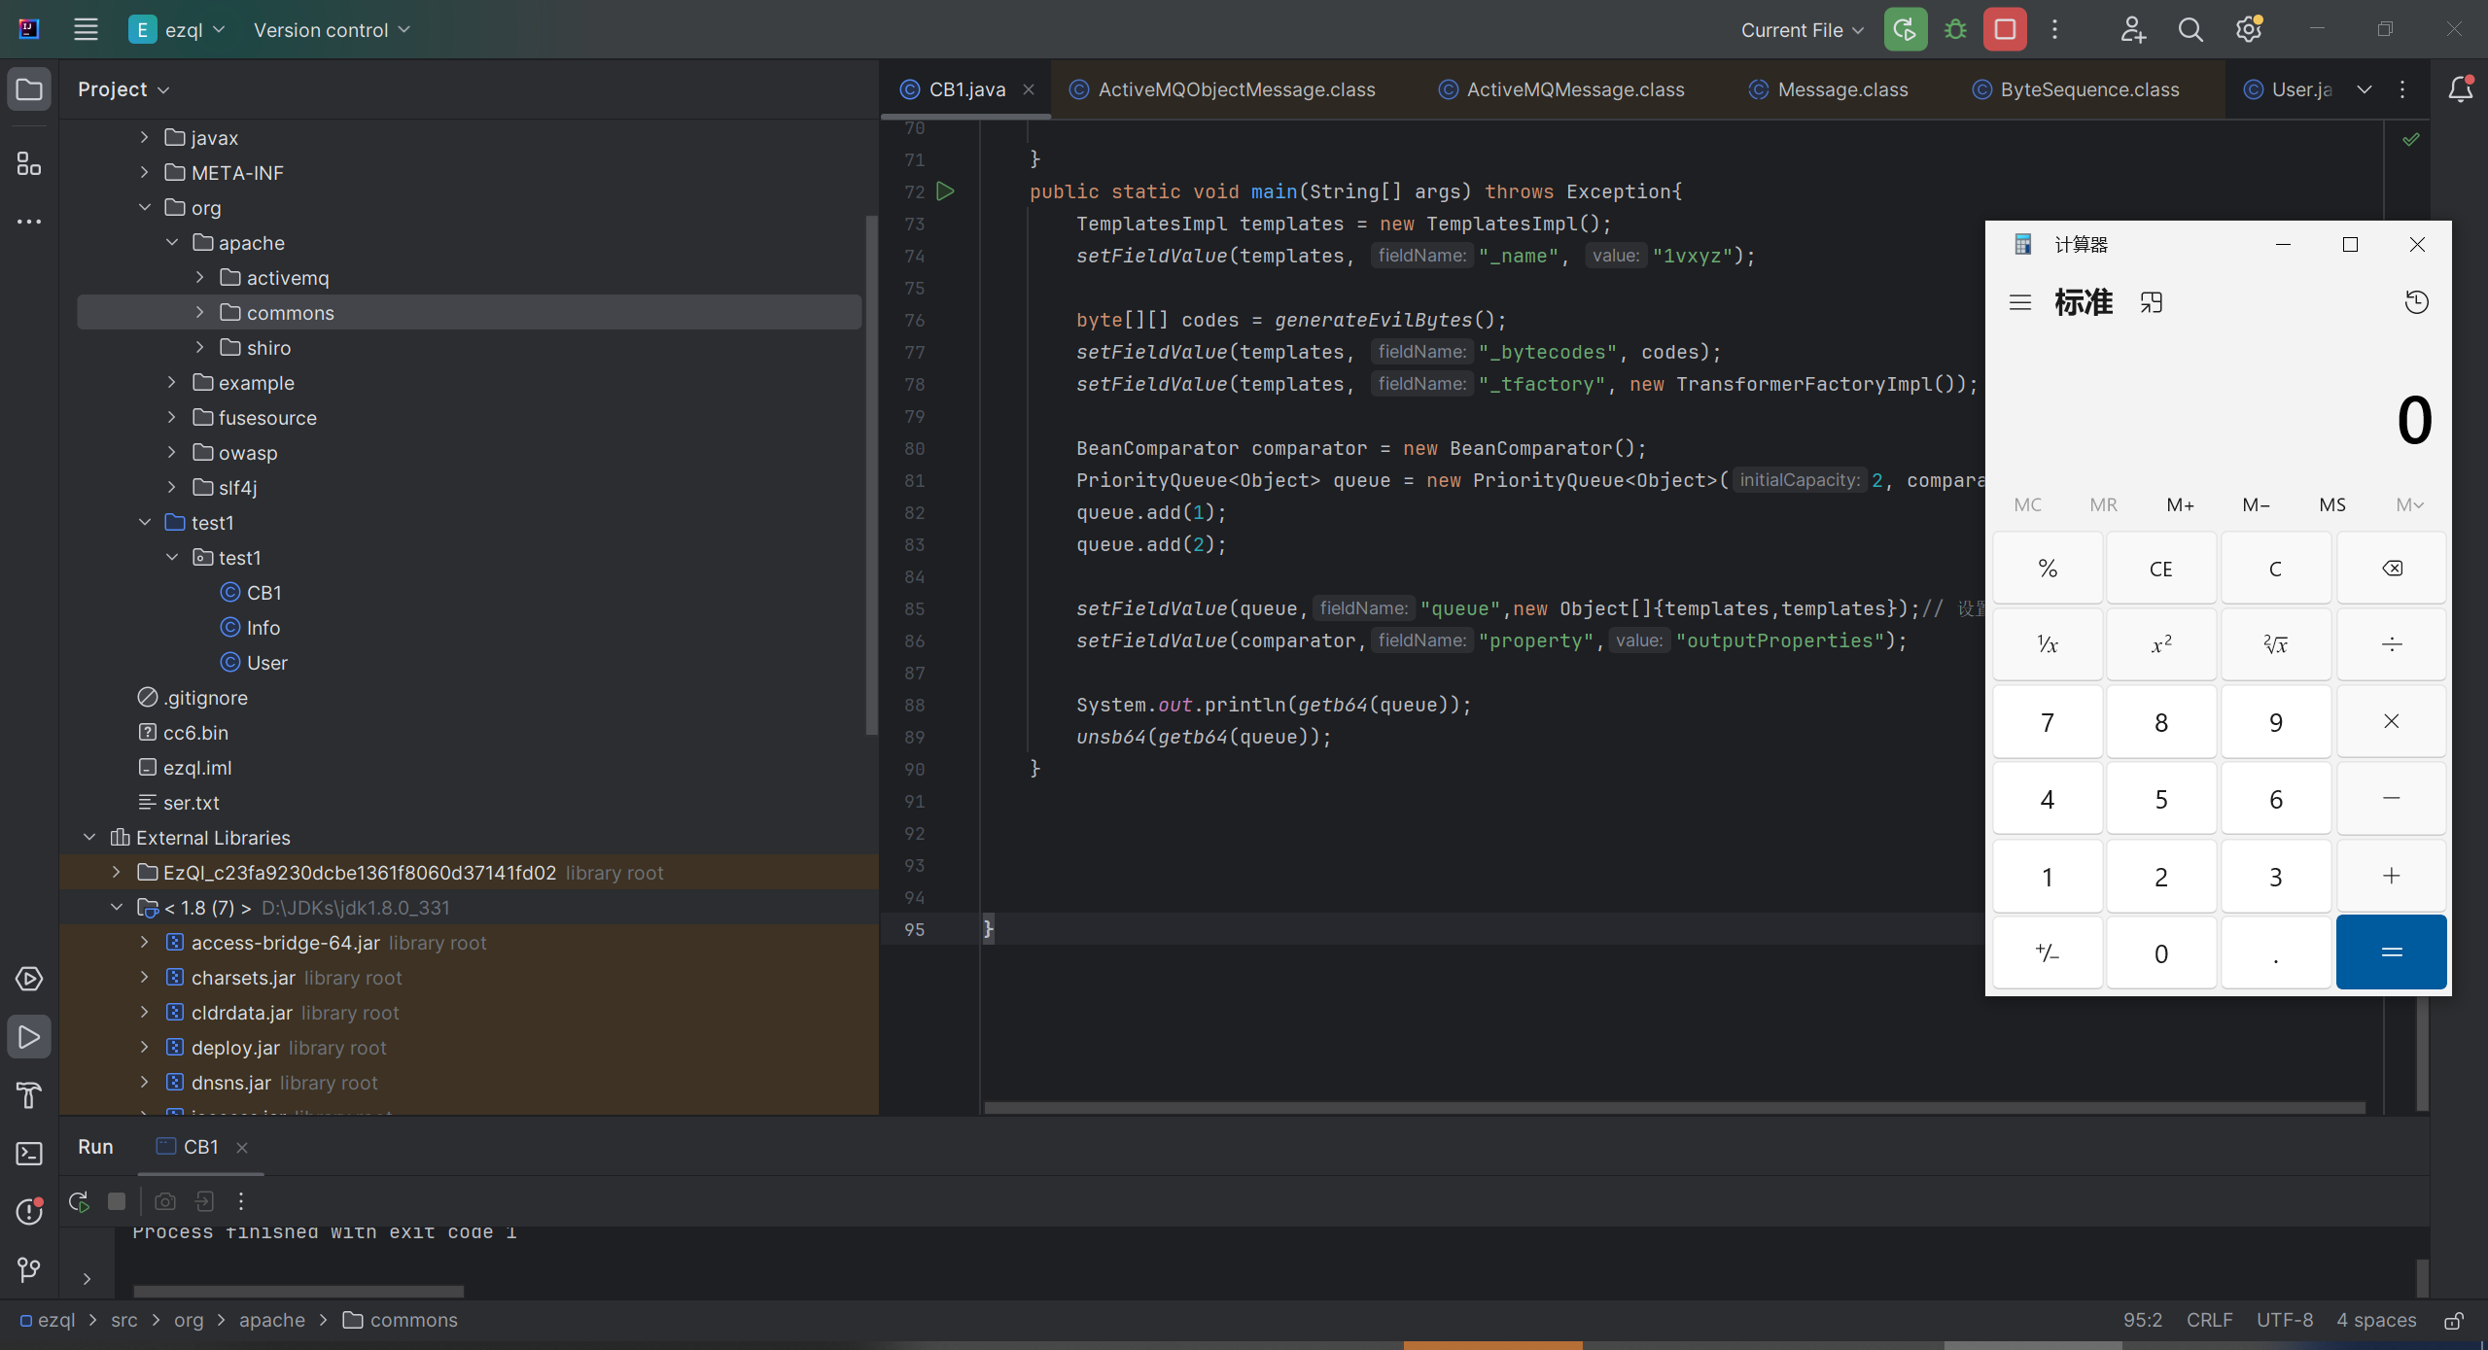This screenshot has height=1350, width=2488.
Task: Toggle Calculator keep-on-top icon
Action: tap(2151, 302)
